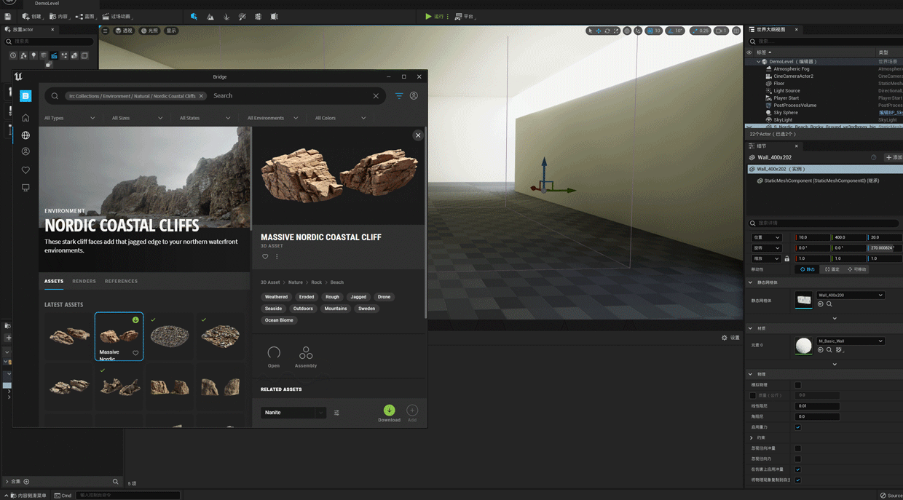903x500 pixels.
Task: Click the green Play run button
Action: click(x=428, y=16)
